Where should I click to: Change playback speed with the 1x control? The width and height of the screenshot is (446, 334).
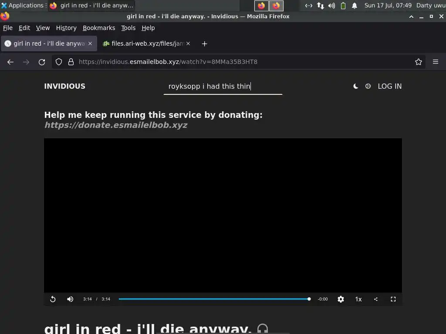click(x=358, y=299)
